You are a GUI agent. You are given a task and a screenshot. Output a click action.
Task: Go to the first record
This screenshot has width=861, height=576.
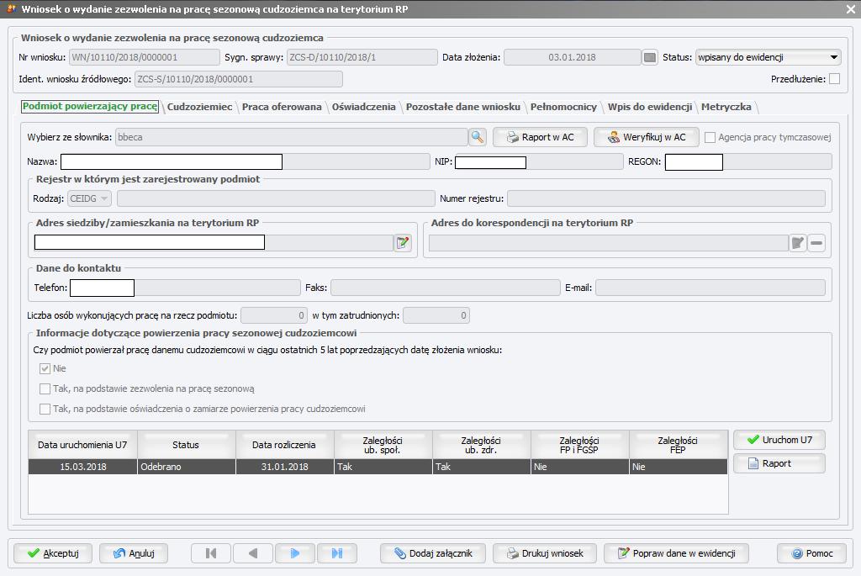click(211, 553)
